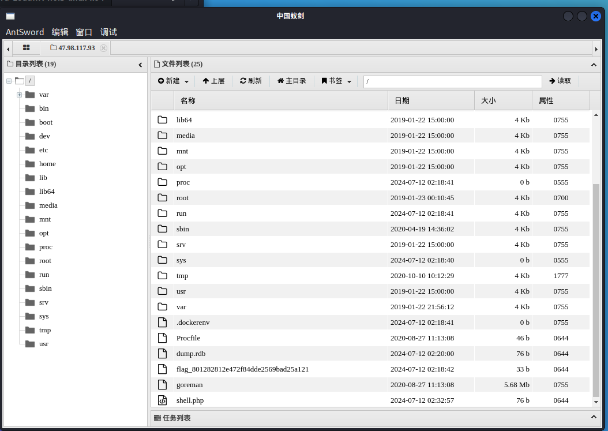Screen dimensions: 608x431
Task: Sort by the 日期 column header
Action: pyautogui.click(x=431, y=100)
